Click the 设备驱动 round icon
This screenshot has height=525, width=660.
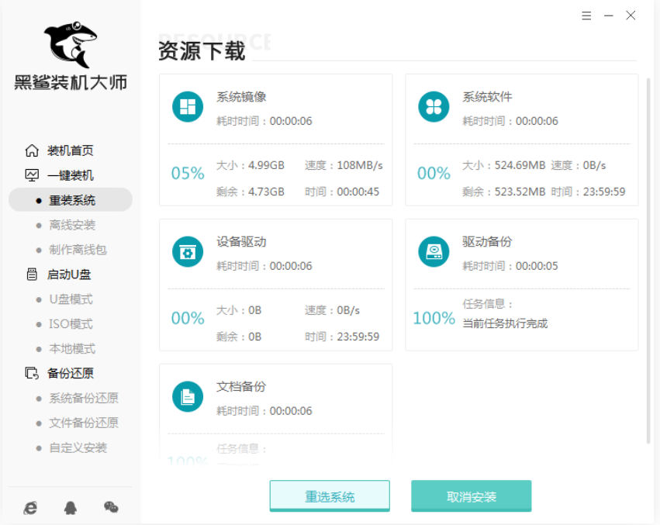[188, 252]
